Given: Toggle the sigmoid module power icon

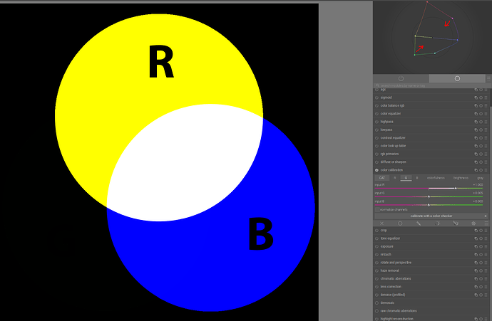Looking at the screenshot, I should tap(376, 98).
